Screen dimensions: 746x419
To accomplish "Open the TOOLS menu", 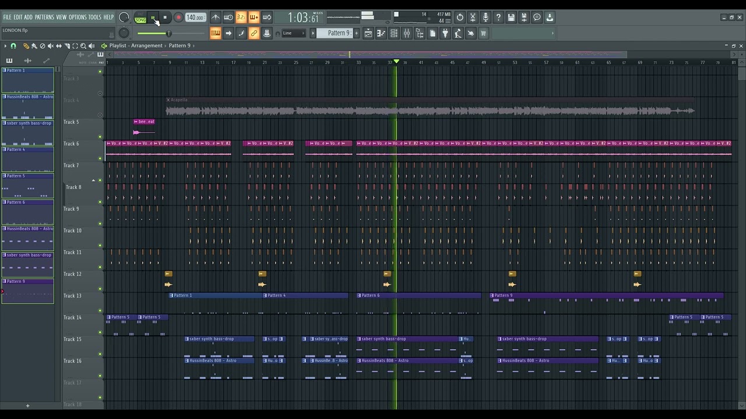I will (94, 17).
